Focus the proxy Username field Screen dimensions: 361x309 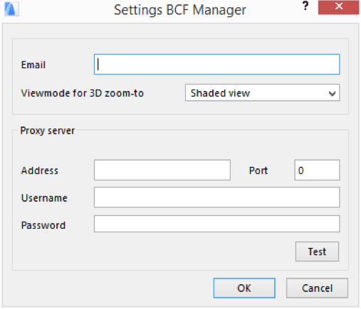(216, 197)
